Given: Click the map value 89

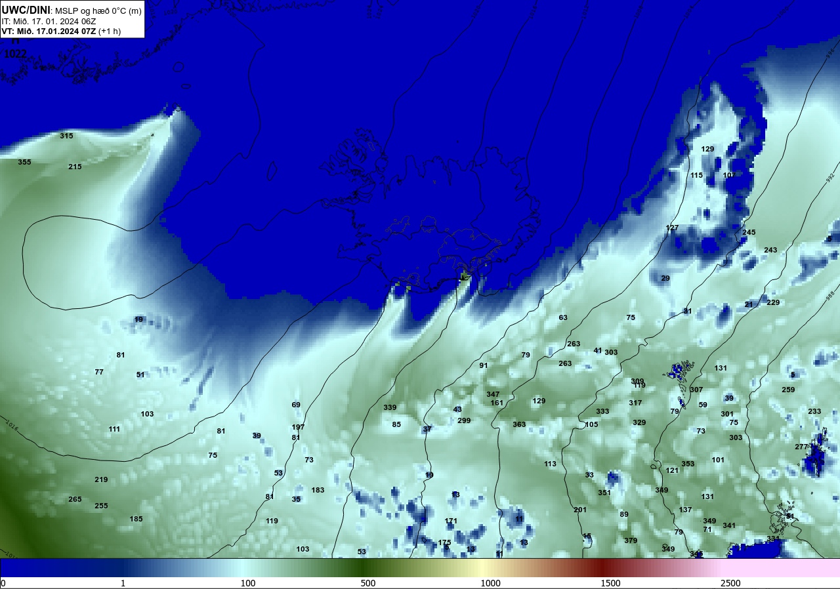Looking at the screenshot, I should [624, 514].
